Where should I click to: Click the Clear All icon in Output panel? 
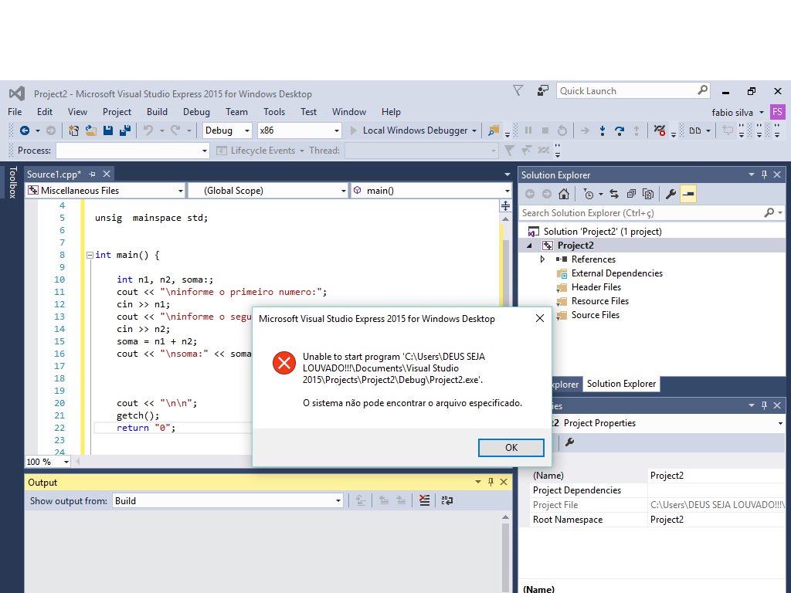425,500
